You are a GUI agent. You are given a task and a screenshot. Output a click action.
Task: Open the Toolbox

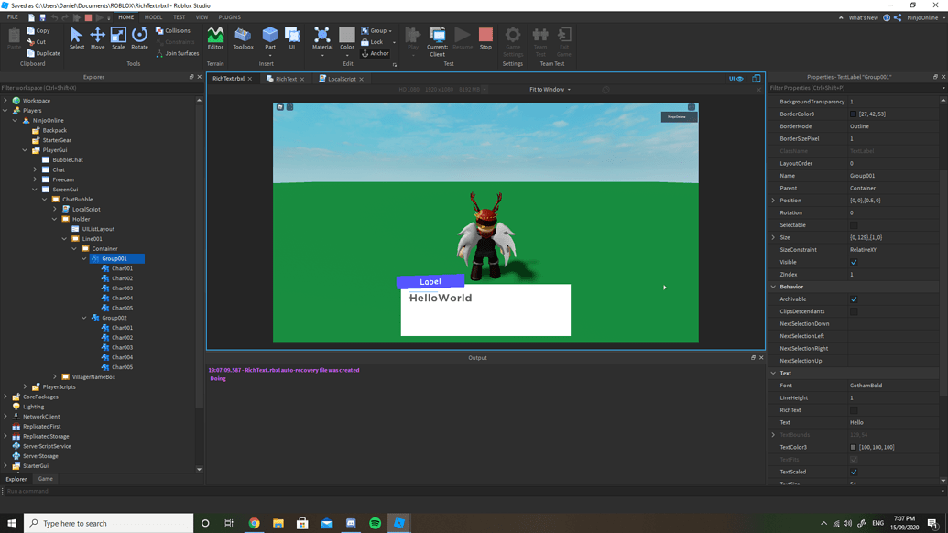tap(242, 38)
